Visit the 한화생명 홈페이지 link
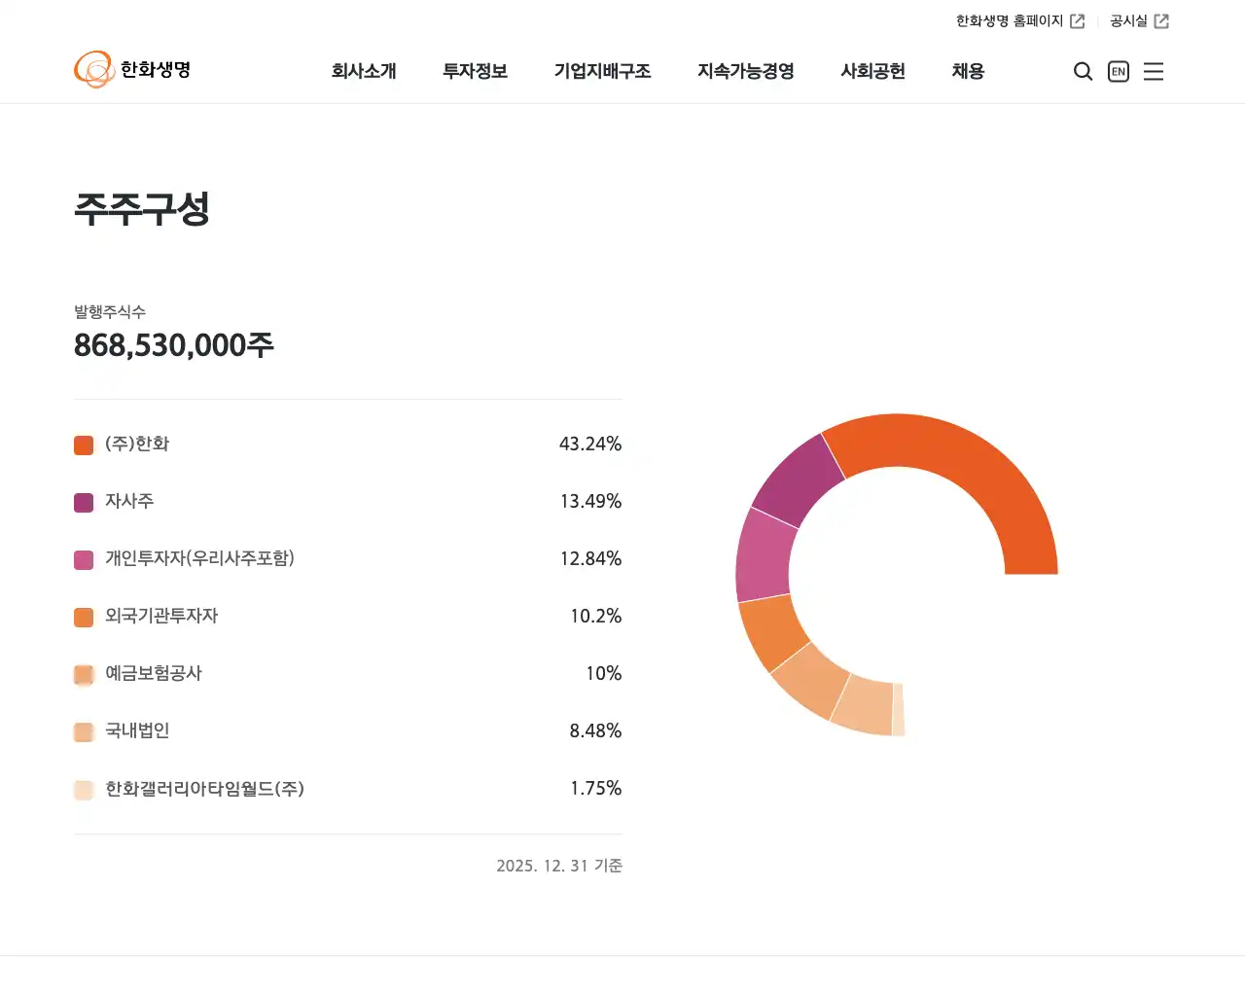 [1007, 19]
